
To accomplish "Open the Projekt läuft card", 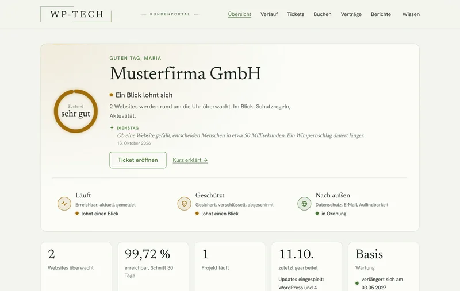I will [x=230, y=266].
